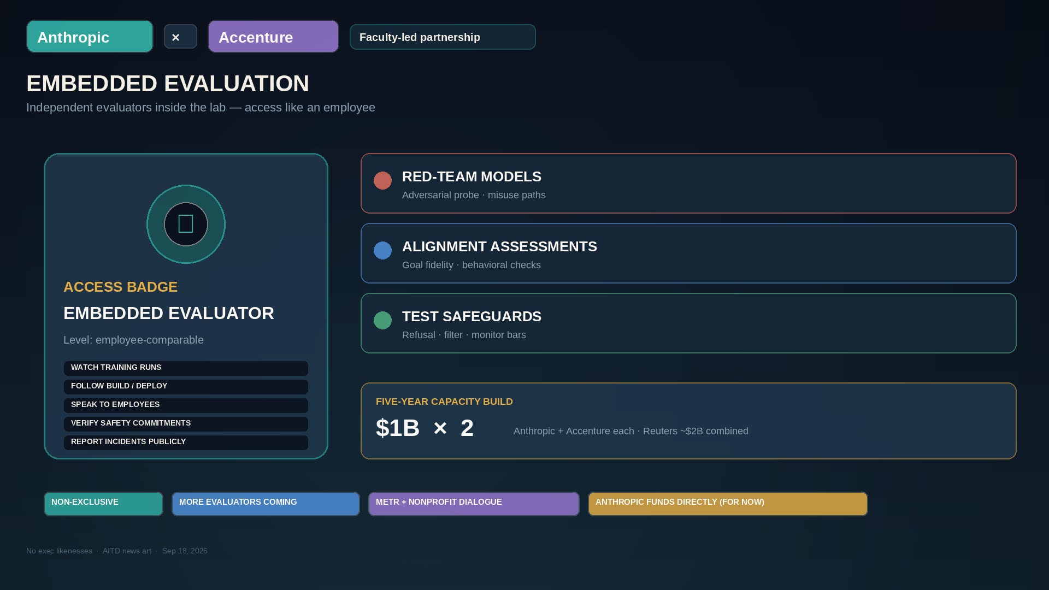Click the Anthropic badge
The image size is (1049, 590).
pyautogui.click(x=90, y=37)
